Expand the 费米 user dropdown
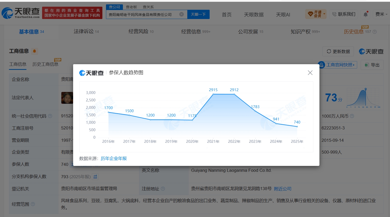This screenshot has width=390, height=217. click(x=381, y=14)
